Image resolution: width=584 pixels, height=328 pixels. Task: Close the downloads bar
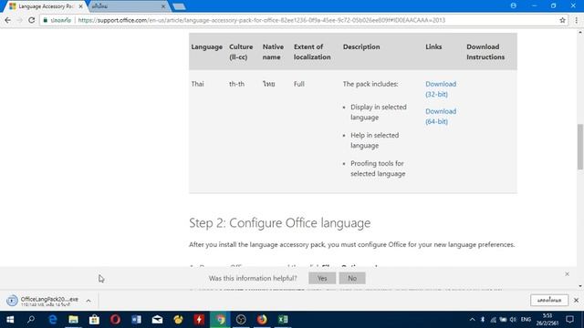(x=576, y=300)
